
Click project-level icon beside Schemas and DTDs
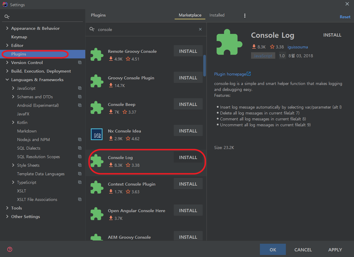tap(80, 97)
